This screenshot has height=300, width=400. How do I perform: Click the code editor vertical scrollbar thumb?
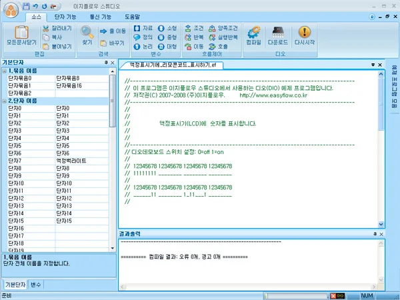(381, 103)
